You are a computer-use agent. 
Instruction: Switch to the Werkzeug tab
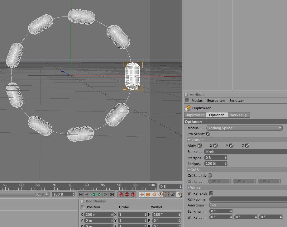point(238,115)
